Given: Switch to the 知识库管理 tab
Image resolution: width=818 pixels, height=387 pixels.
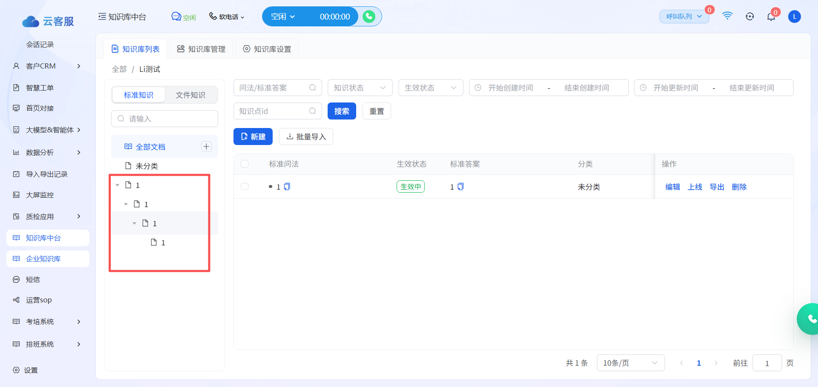Looking at the screenshot, I should [x=201, y=49].
